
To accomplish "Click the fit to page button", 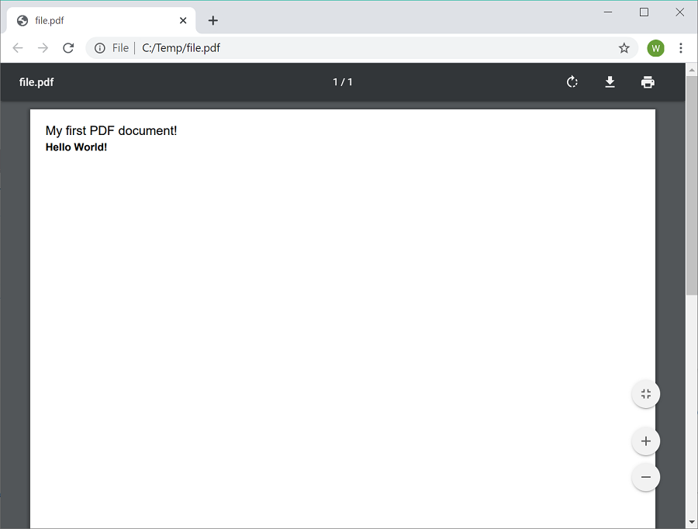I will click(x=645, y=394).
